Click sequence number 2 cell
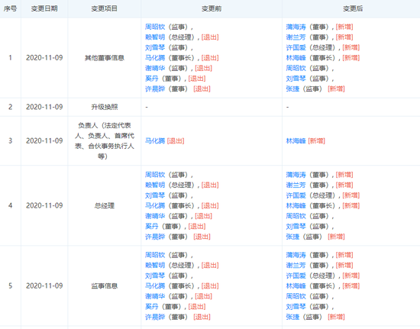Screen dimensions: 420x329 pyautogui.click(x=10, y=107)
